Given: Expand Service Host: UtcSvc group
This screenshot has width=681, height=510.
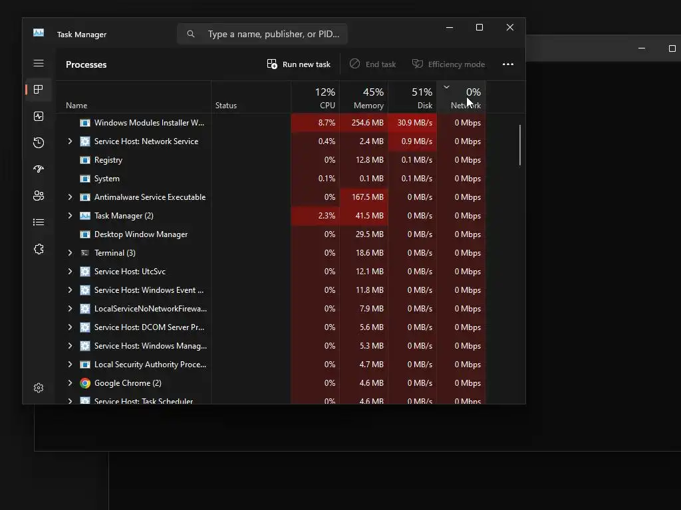Looking at the screenshot, I should coord(70,272).
